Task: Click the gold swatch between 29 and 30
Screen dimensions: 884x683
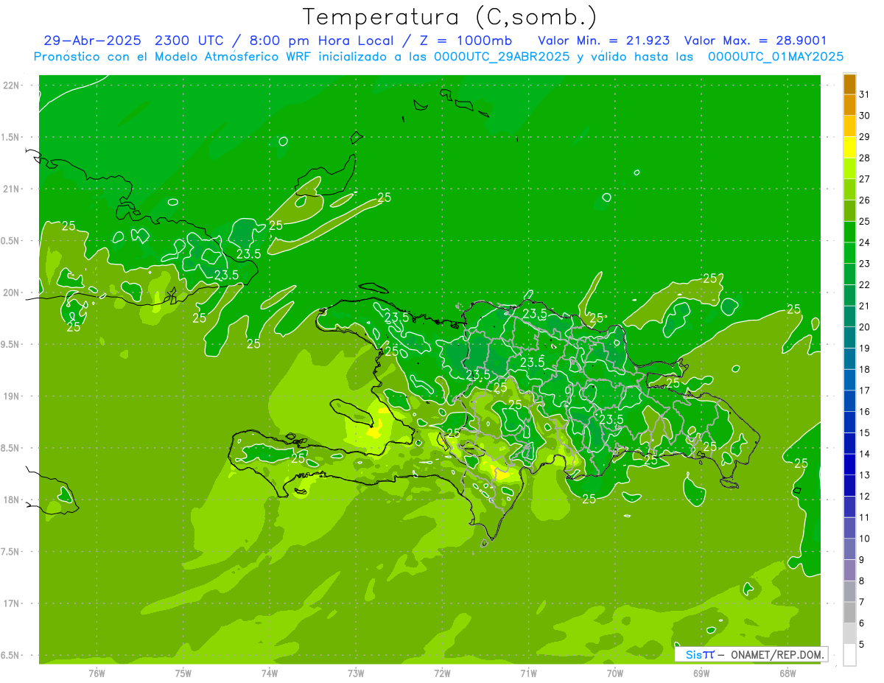Action: coord(849,126)
